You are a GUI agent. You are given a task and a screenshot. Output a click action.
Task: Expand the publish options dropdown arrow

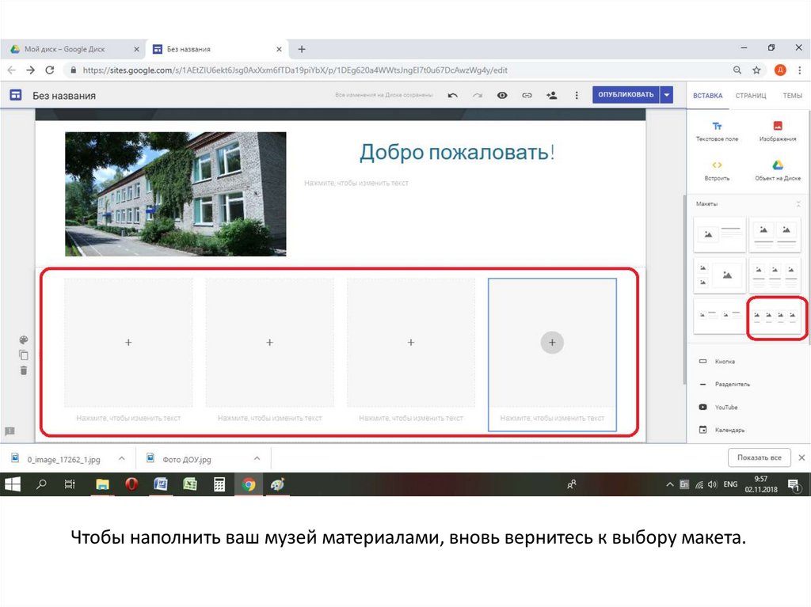click(x=667, y=95)
